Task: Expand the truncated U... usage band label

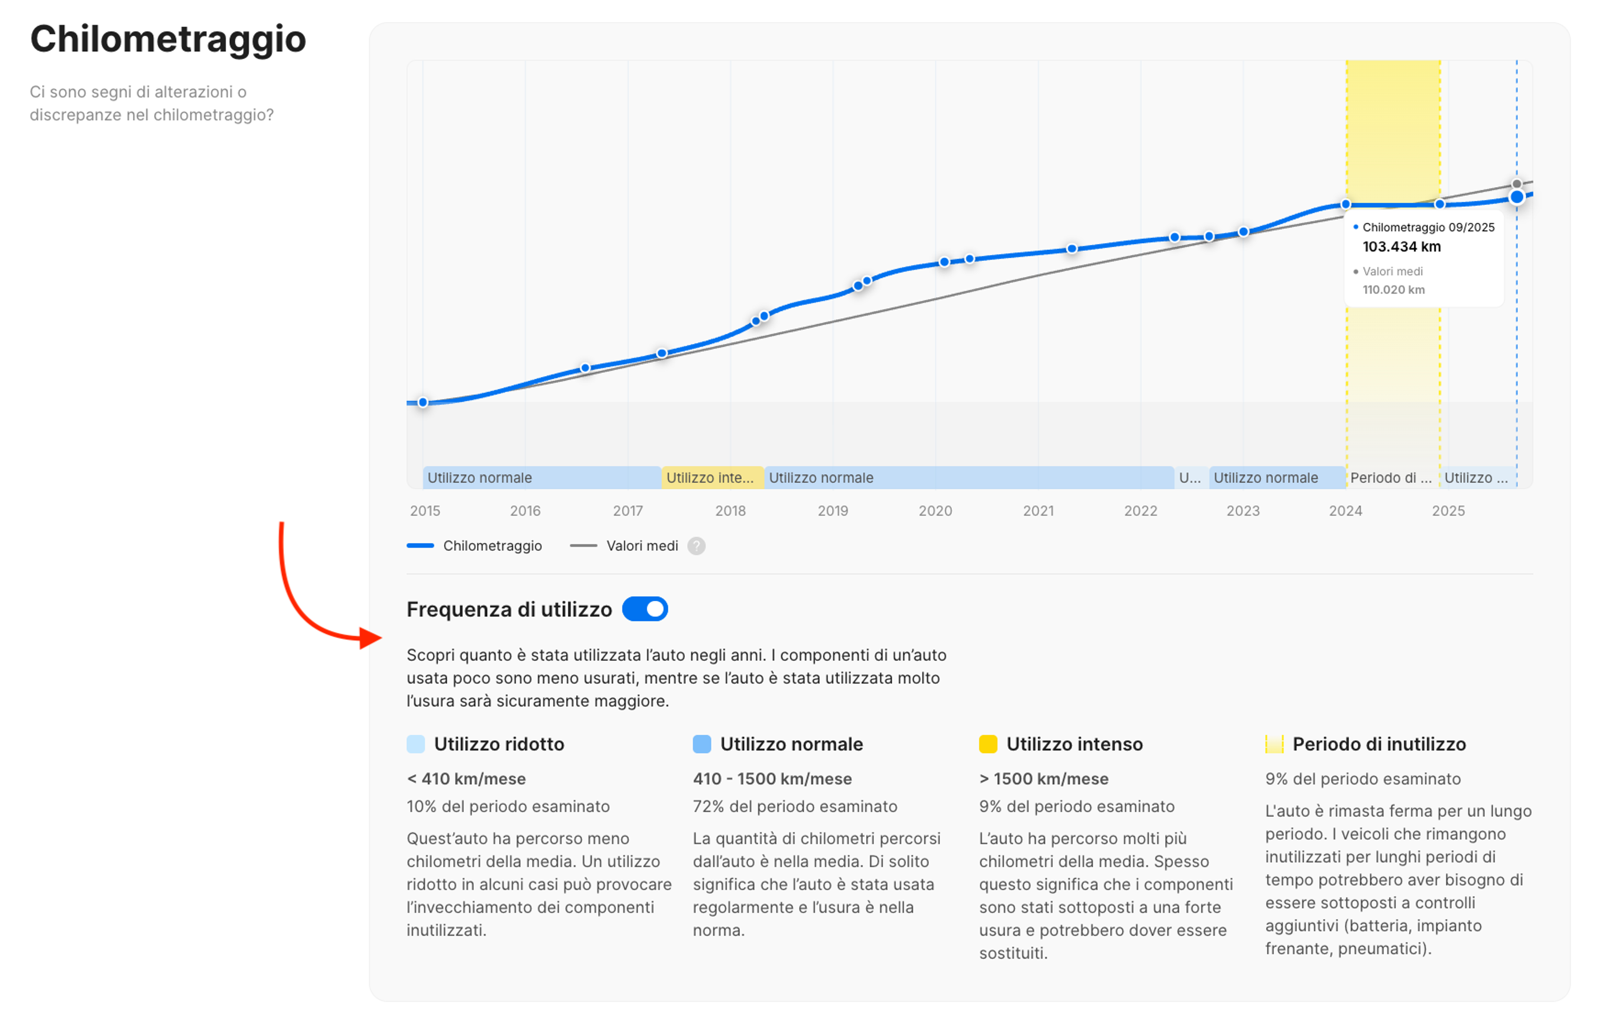Action: click(x=1189, y=478)
